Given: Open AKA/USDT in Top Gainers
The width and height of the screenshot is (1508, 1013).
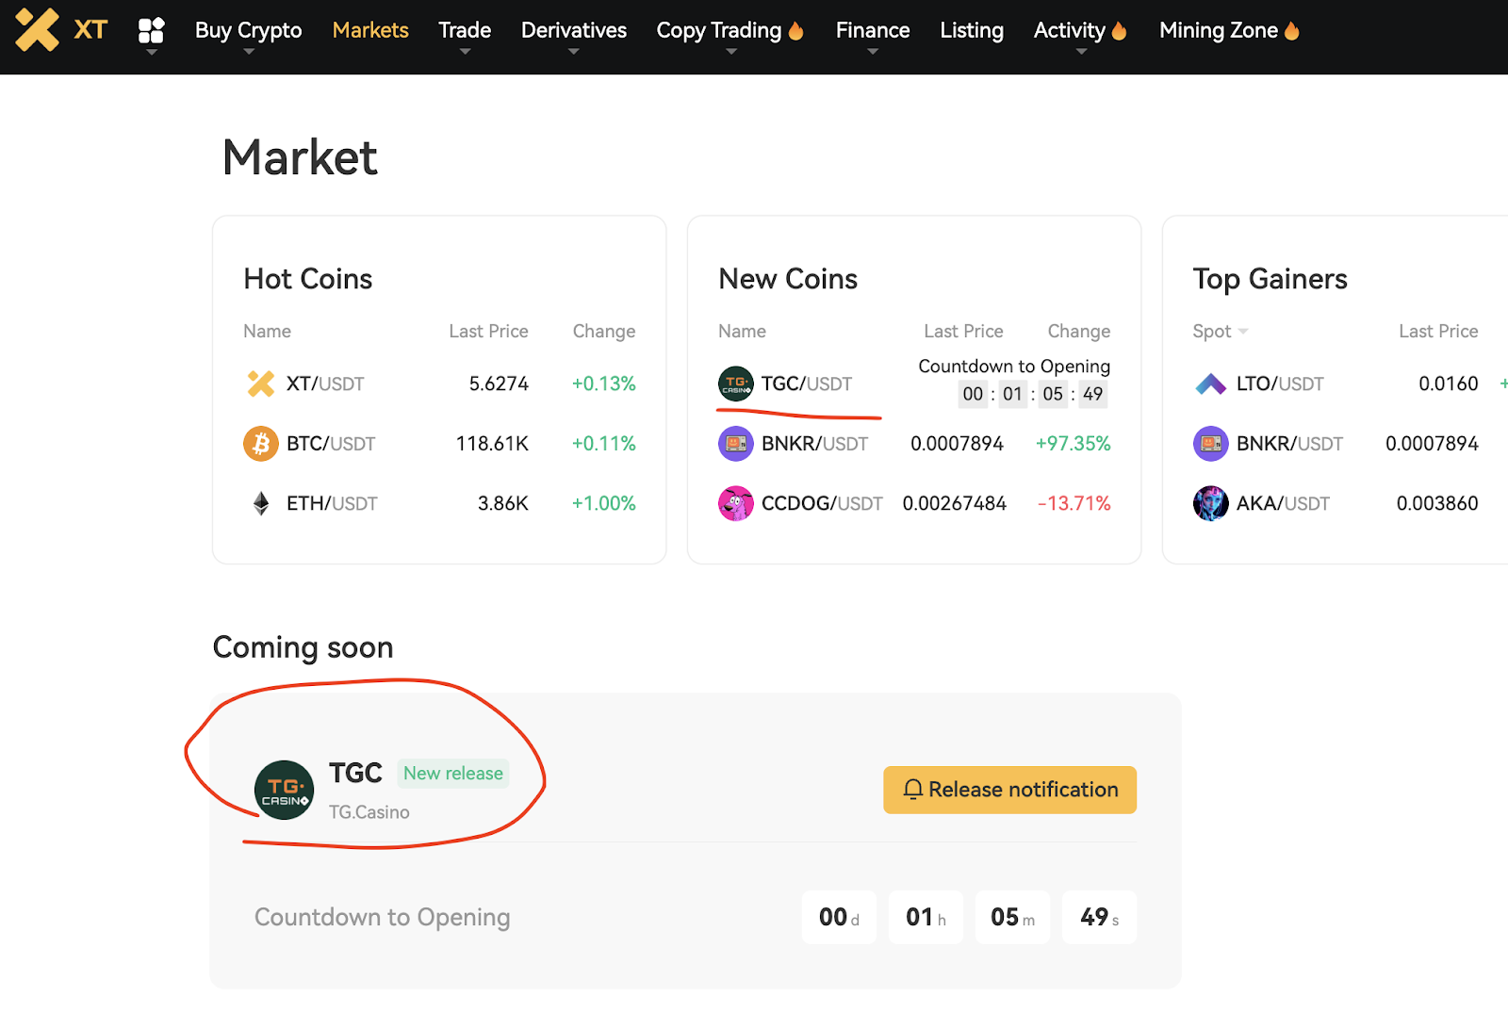Looking at the screenshot, I should click(1283, 503).
